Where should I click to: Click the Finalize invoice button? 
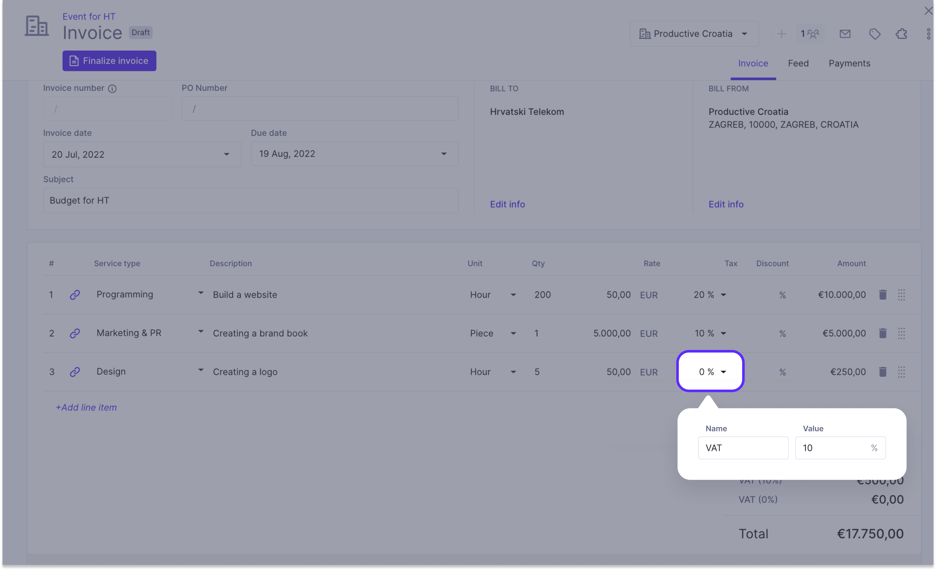tap(109, 61)
